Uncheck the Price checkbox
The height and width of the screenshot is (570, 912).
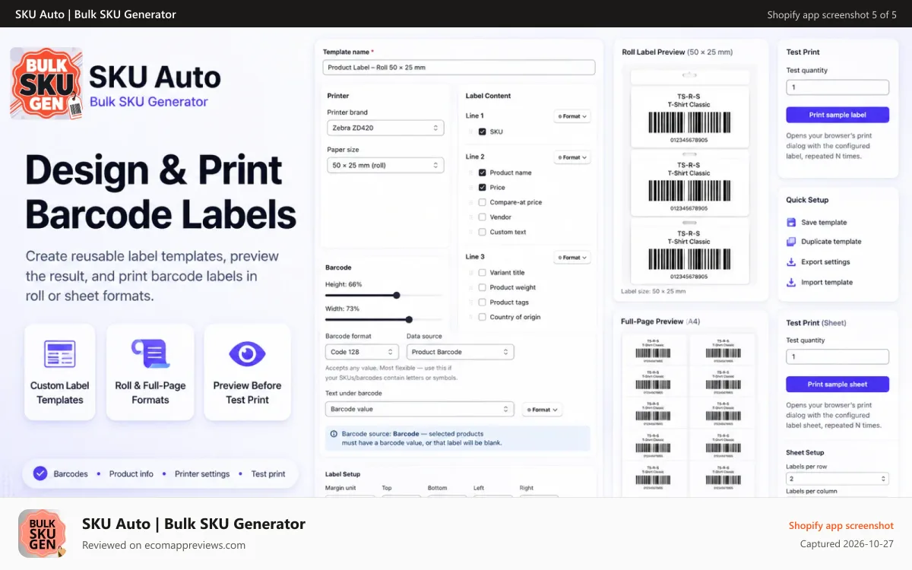(x=482, y=187)
